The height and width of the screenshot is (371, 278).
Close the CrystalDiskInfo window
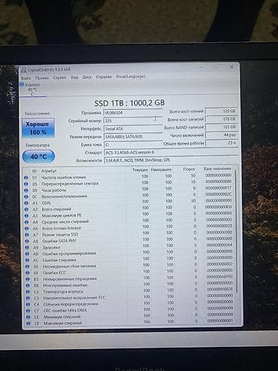click(231, 67)
